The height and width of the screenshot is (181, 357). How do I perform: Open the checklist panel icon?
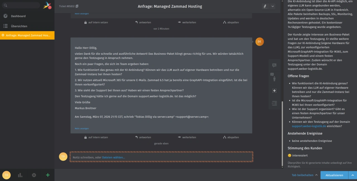click(x=274, y=103)
